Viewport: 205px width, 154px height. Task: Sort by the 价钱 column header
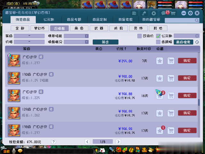click(121, 49)
